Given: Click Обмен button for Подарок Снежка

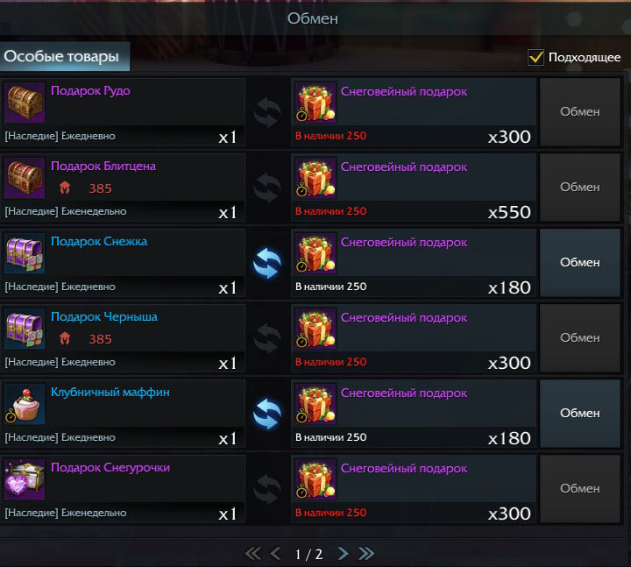Looking at the screenshot, I should 580,263.
